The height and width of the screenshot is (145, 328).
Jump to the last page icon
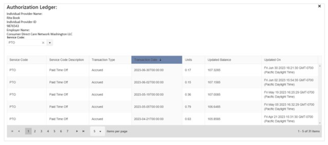click(83, 131)
